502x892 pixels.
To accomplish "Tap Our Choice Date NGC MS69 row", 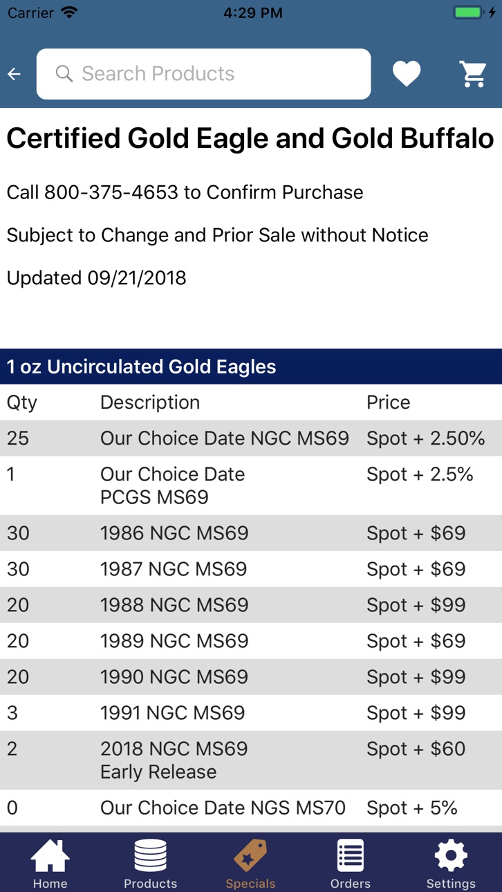I will click(251, 438).
